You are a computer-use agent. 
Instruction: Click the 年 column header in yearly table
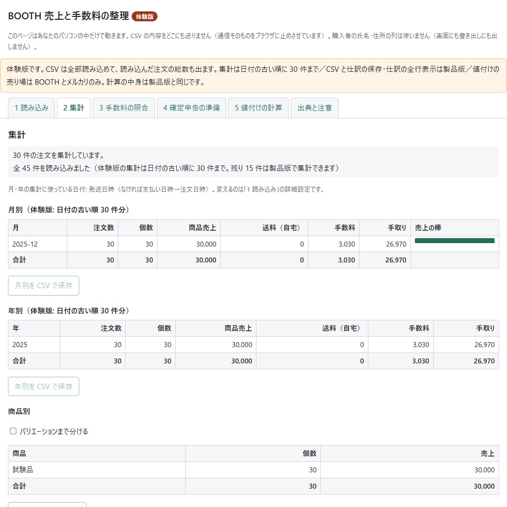[x=34, y=328]
